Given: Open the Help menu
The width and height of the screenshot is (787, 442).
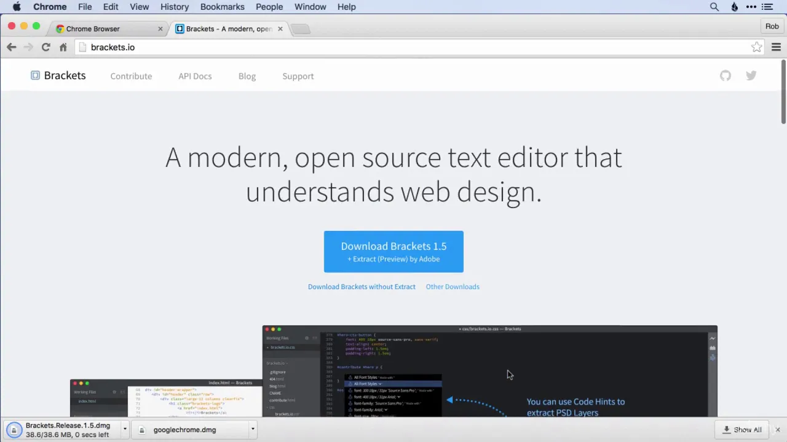Looking at the screenshot, I should (347, 7).
